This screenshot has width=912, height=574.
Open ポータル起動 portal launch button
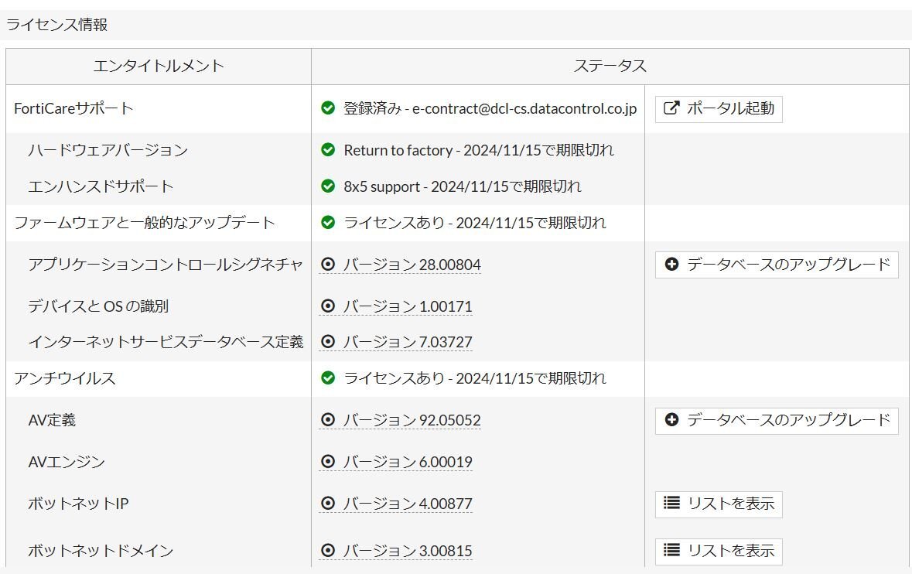click(719, 108)
